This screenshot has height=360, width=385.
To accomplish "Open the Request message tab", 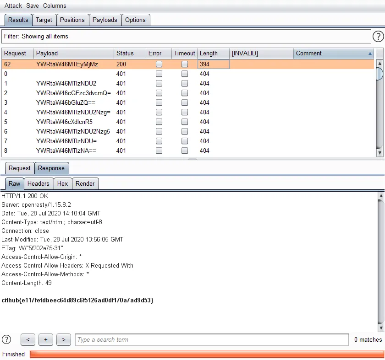I will [20, 168].
